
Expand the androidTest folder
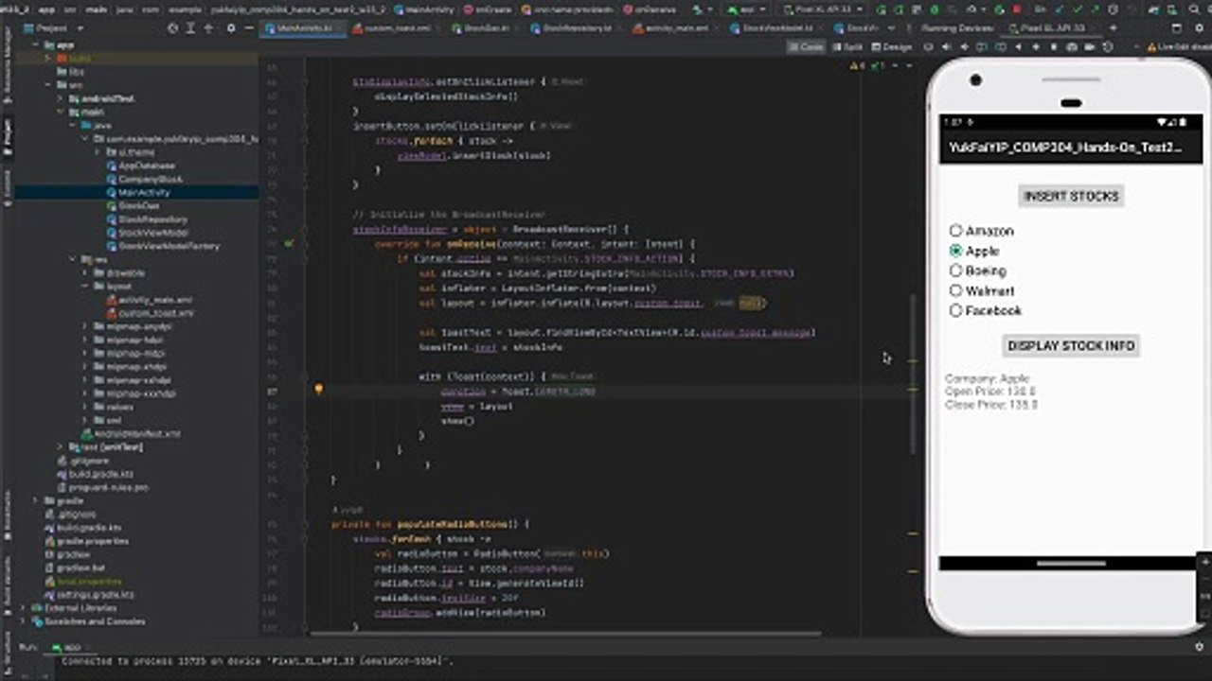click(x=61, y=98)
